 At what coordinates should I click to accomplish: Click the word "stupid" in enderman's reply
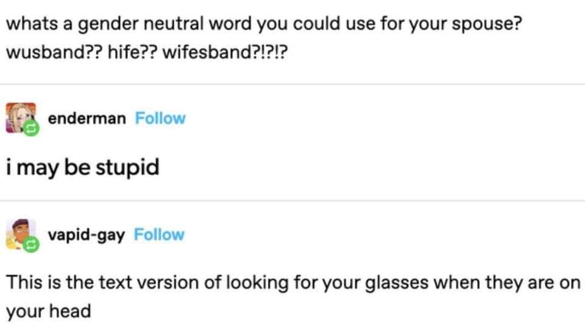click(127, 168)
